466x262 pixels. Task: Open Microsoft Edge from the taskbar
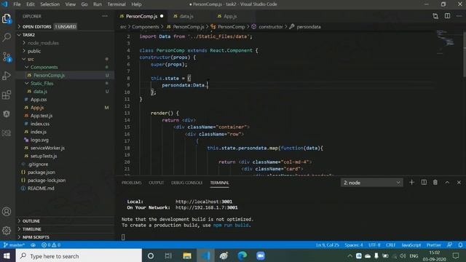[242, 255]
